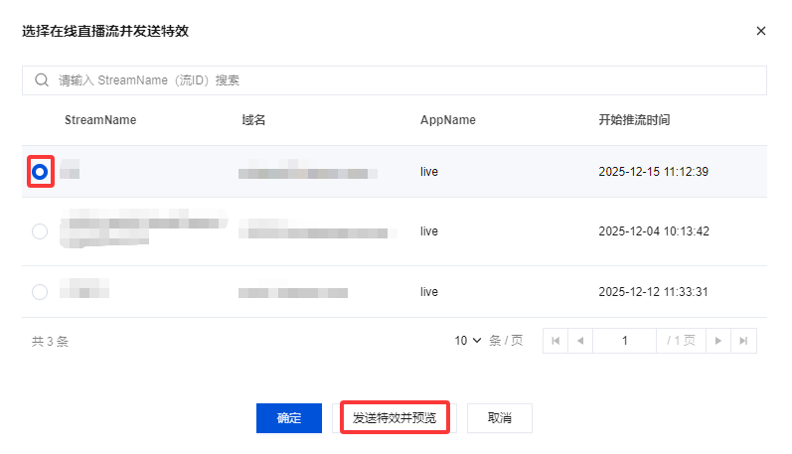This screenshot has height=454, width=792.
Task: Click the 开始推流时间 column header
Action: [634, 120]
